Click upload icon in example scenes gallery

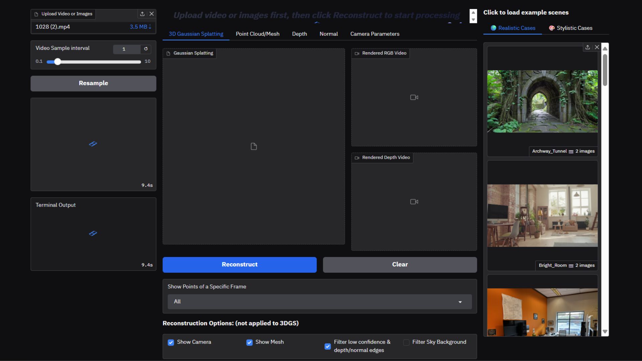pos(587,47)
